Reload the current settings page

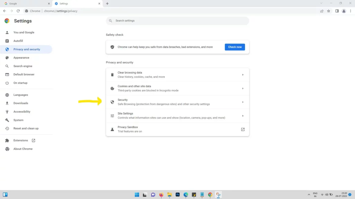(x=18, y=11)
